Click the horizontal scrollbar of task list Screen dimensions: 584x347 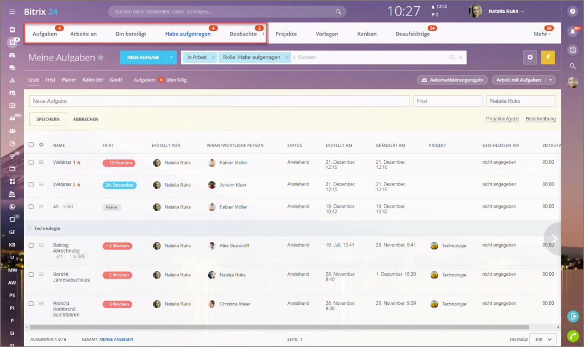click(279, 327)
